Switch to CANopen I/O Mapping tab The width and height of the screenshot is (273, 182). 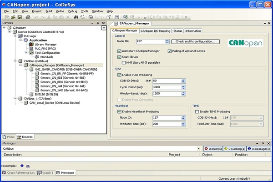click(155, 31)
